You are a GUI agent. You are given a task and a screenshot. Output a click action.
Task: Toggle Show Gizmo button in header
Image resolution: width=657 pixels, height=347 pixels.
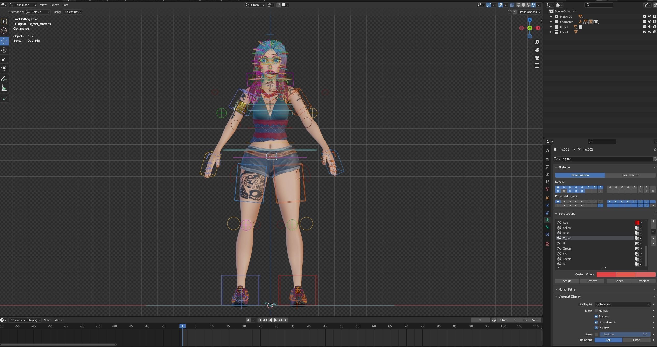pyautogui.click(x=489, y=5)
